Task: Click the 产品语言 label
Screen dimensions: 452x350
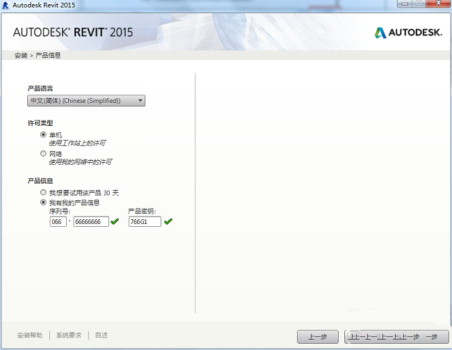Action: click(40, 88)
